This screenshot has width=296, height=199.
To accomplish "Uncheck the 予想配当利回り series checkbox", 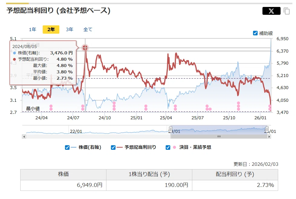I will pos(113,147).
